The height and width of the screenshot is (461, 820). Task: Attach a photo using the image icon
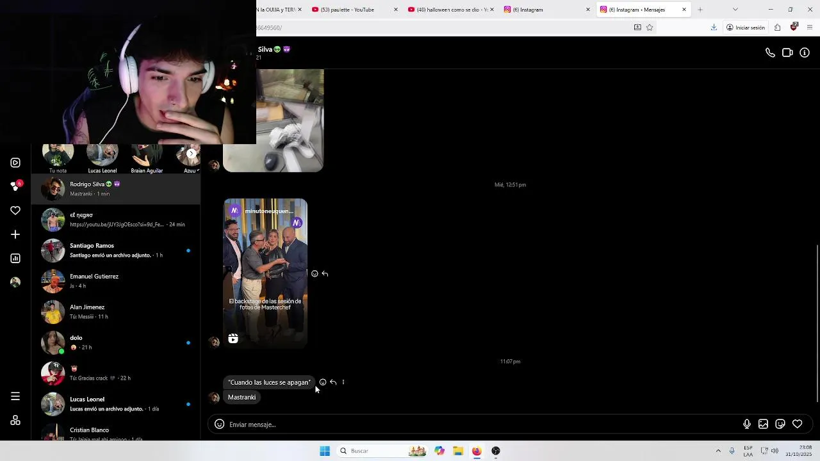point(763,424)
